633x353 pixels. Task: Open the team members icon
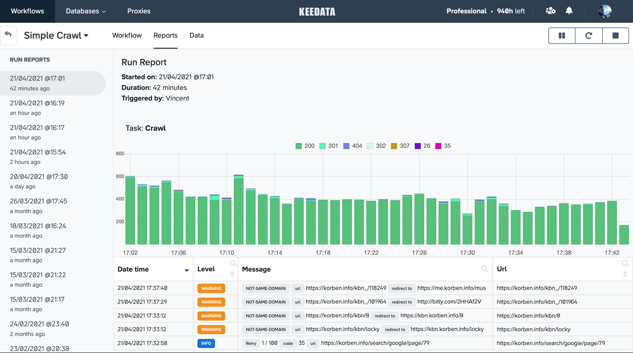[x=550, y=11]
